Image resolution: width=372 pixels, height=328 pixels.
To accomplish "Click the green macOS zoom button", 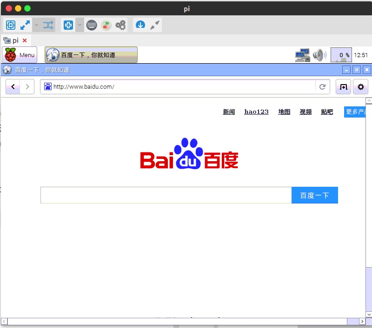I will point(27,8).
